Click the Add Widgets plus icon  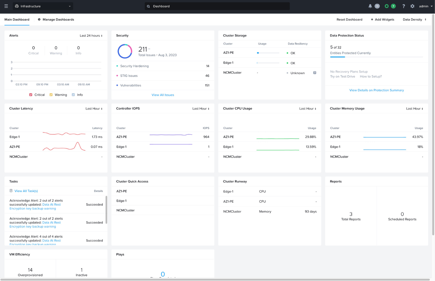point(372,19)
